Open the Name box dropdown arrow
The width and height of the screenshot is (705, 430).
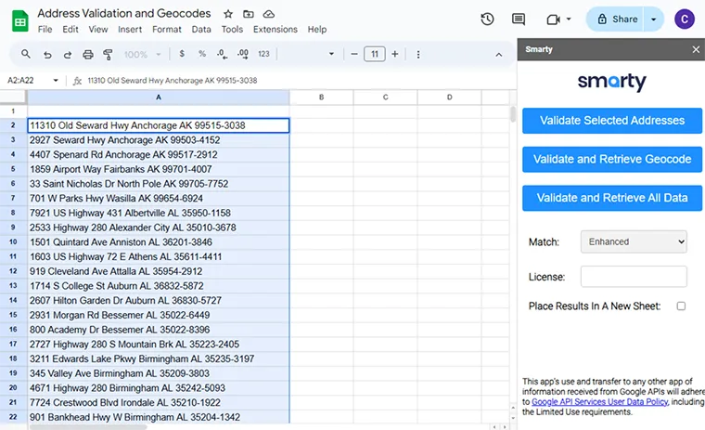click(x=56, y=81)
